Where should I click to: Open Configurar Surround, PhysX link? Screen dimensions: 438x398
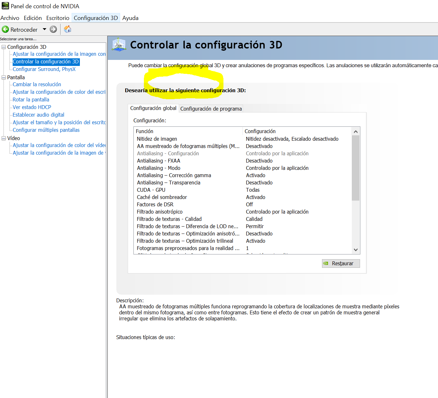[44, 69]
